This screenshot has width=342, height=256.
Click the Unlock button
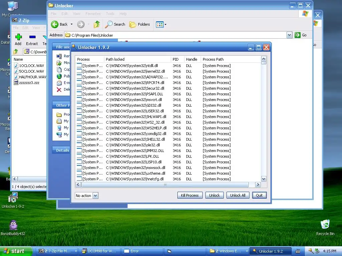(x=214, y=195)
